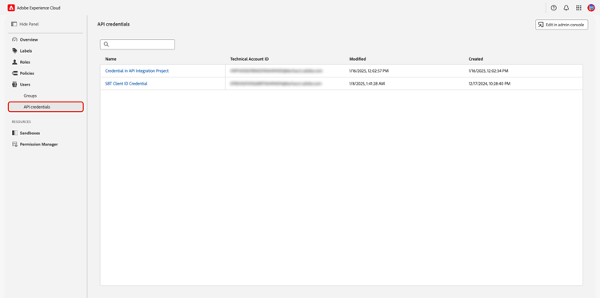Click the Hide Panel icon
The image size is (600, 298).
[14, 24]
